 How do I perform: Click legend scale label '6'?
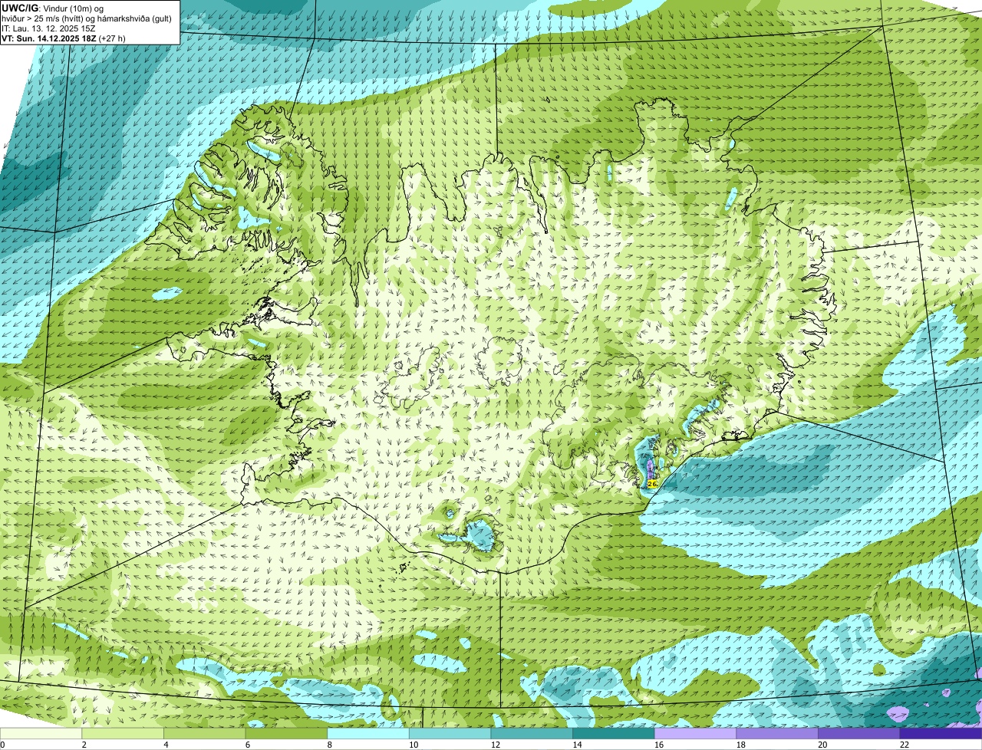tap(248, 745)
